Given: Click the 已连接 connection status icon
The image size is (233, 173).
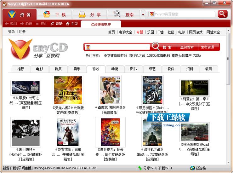Looking at the screenshot, I should click(193, 168).
